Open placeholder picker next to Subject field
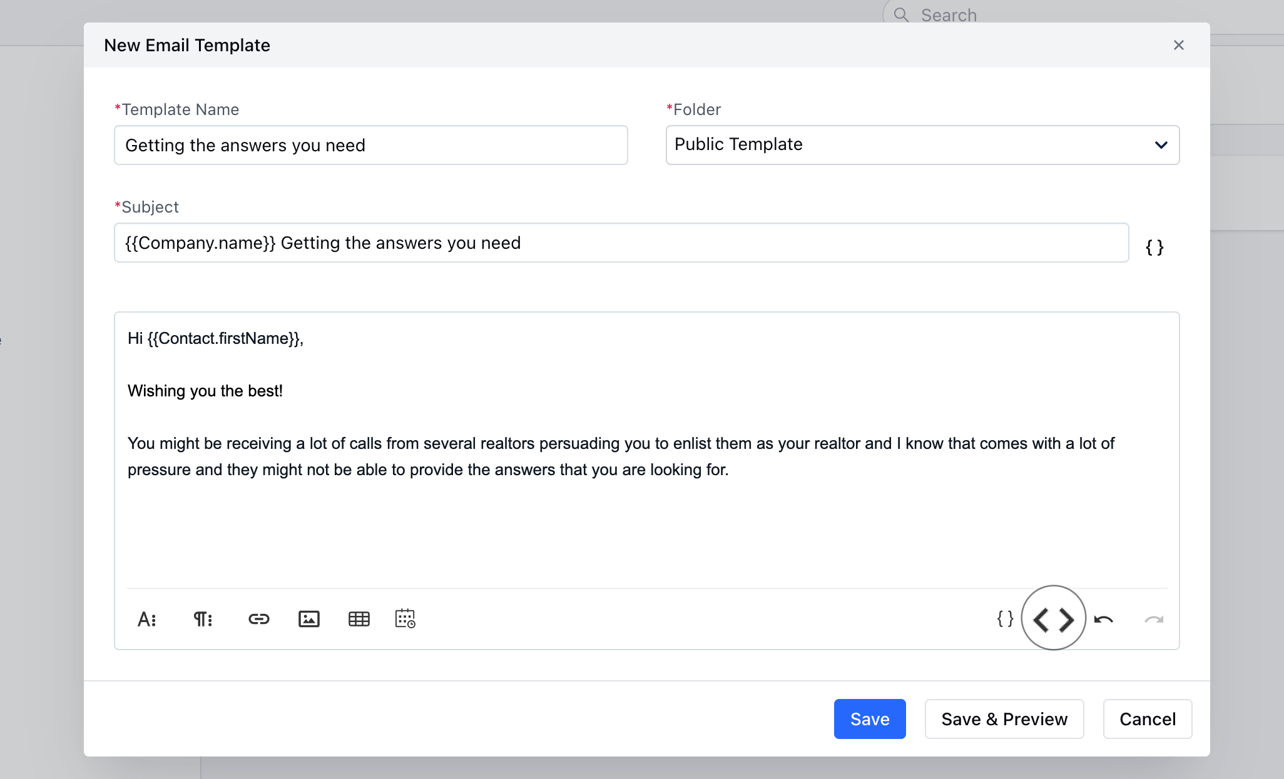Image resolution: width=1284 pixels, height=779 pixels. [x=1154, y=248]
